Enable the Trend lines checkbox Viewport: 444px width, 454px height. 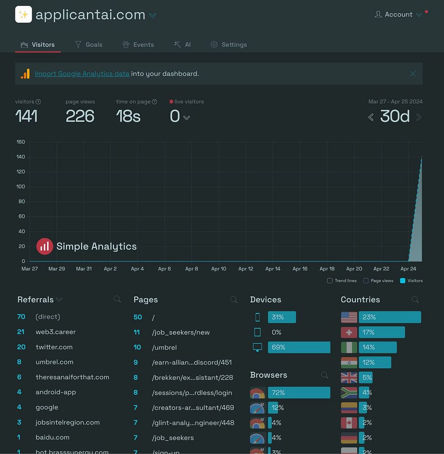(x=330, y=281)
